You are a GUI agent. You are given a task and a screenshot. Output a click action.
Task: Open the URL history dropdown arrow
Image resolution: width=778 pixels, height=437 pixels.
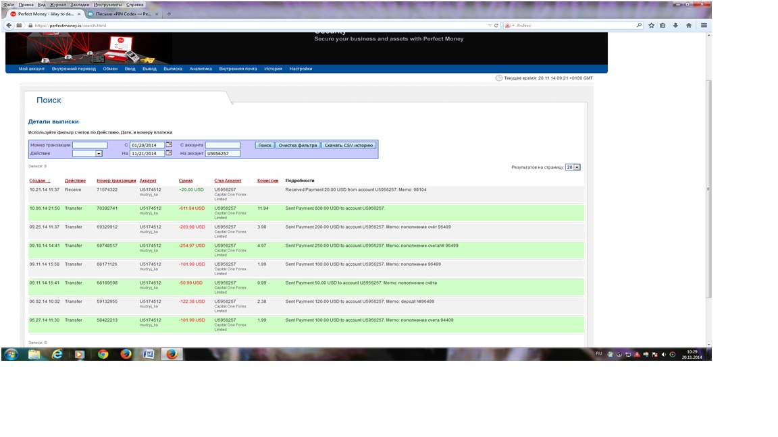490,25
